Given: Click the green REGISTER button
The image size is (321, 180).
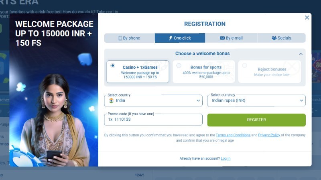Looking at the screenshot, I should pos(256,120).
